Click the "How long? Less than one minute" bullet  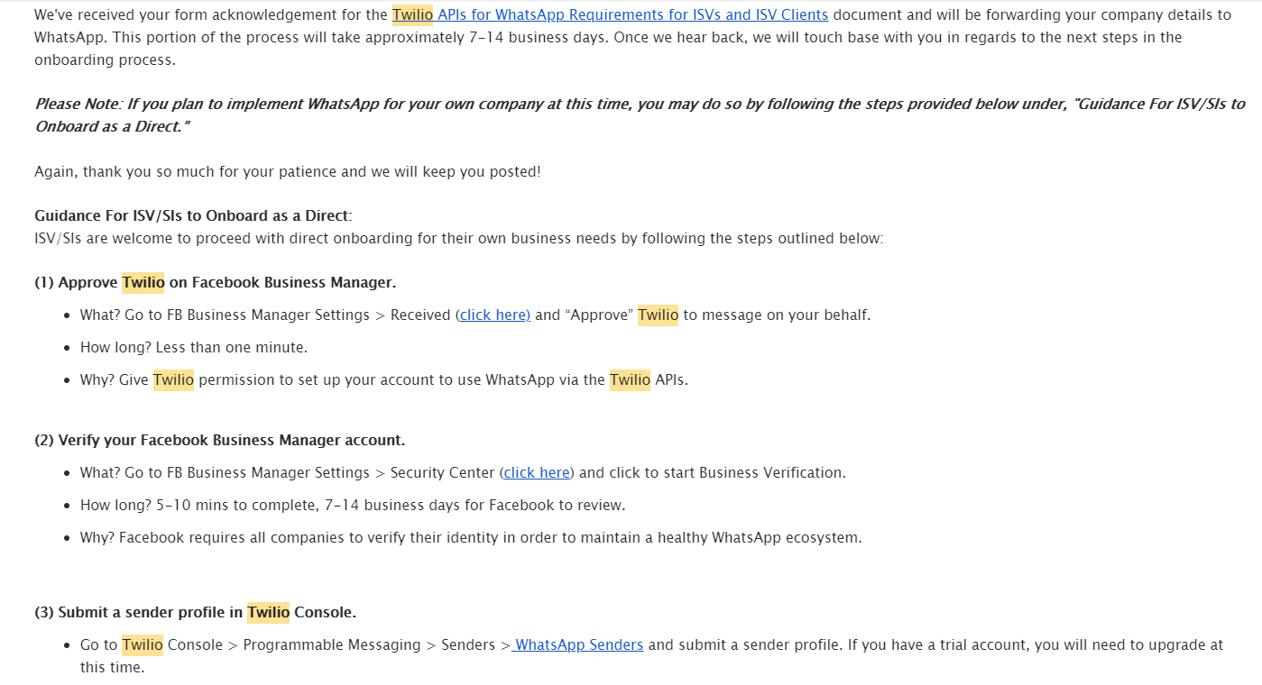(x=194, y=347)
